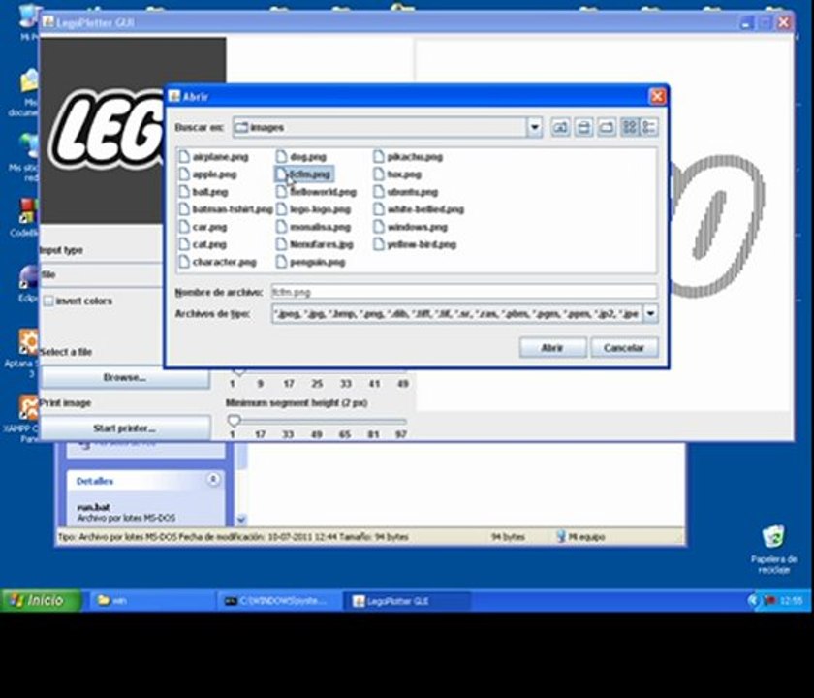Open the Recycle Bin (Papelera de reciclaje)
The height and width of the screenshot is (698, 814).
click(773, 550)
